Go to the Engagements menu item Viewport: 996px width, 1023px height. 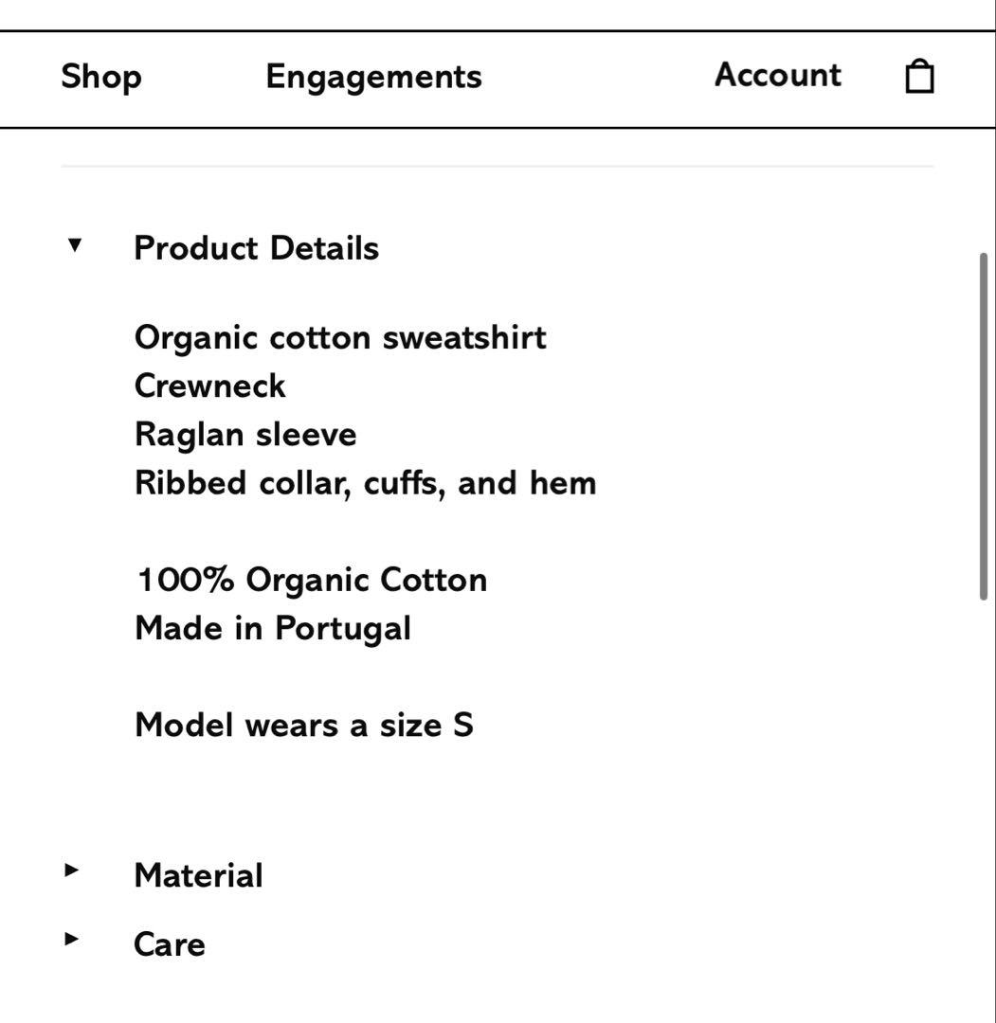pos(373,77)
